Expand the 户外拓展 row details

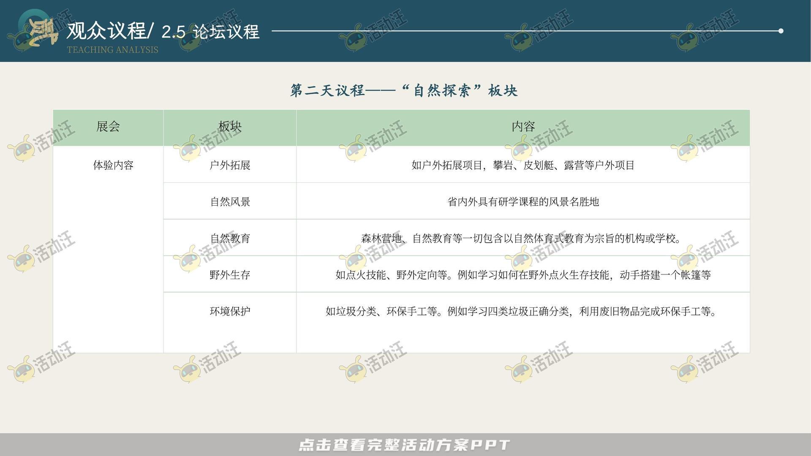[230, 166]
